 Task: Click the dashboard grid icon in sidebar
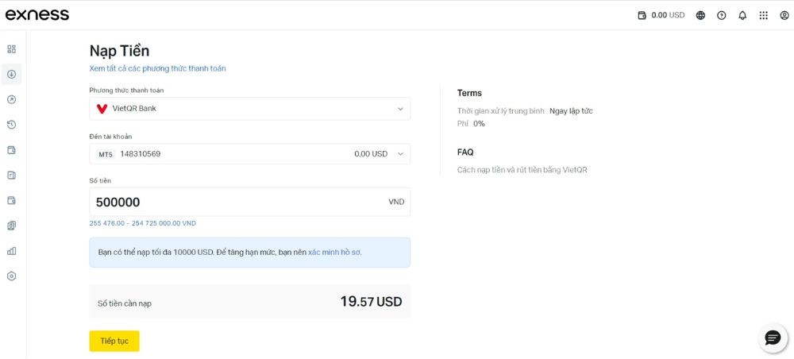click(12, 49)
